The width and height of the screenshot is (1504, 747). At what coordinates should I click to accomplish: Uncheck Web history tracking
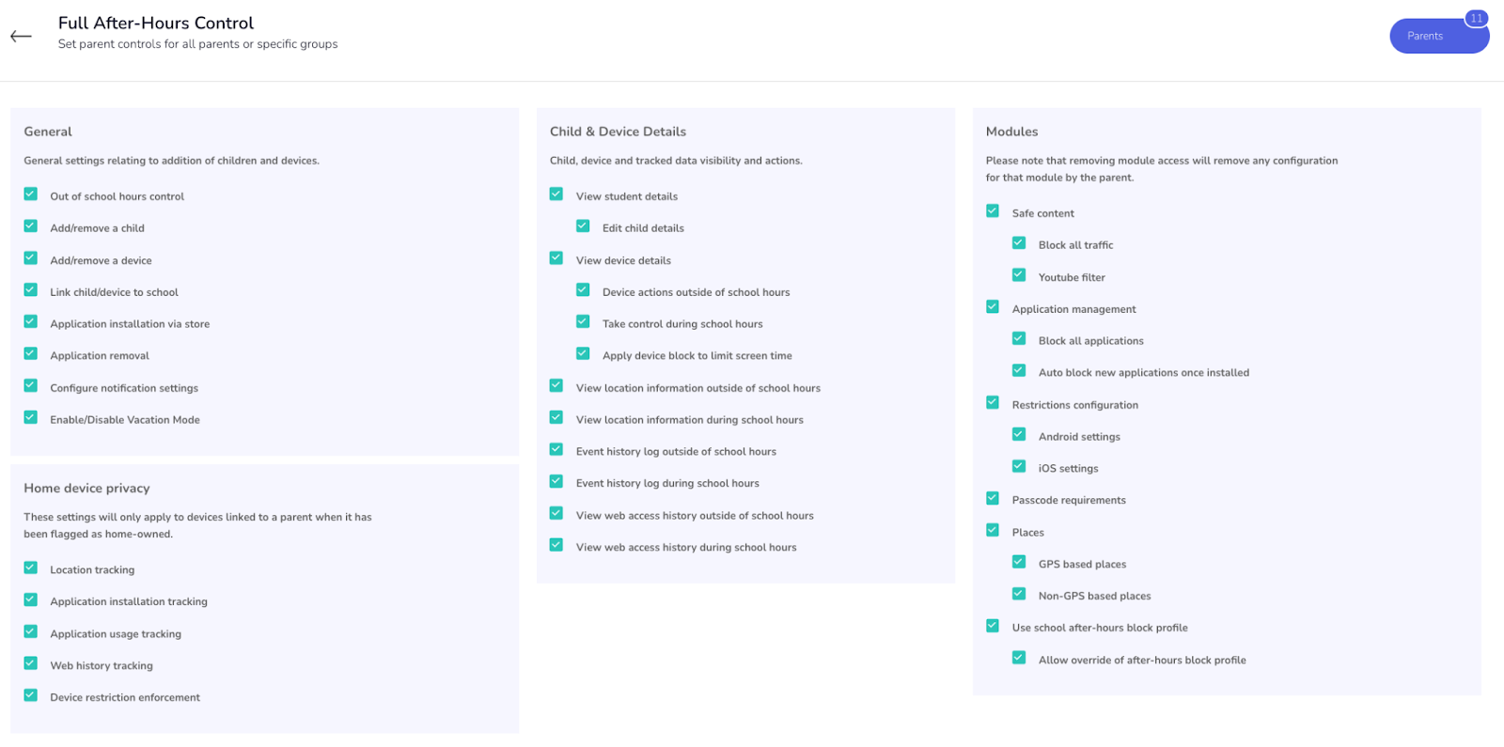coord(31,664)
